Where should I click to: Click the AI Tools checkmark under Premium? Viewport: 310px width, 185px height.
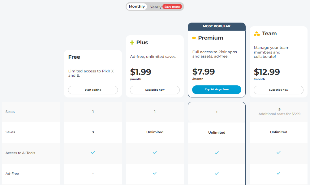217,153
